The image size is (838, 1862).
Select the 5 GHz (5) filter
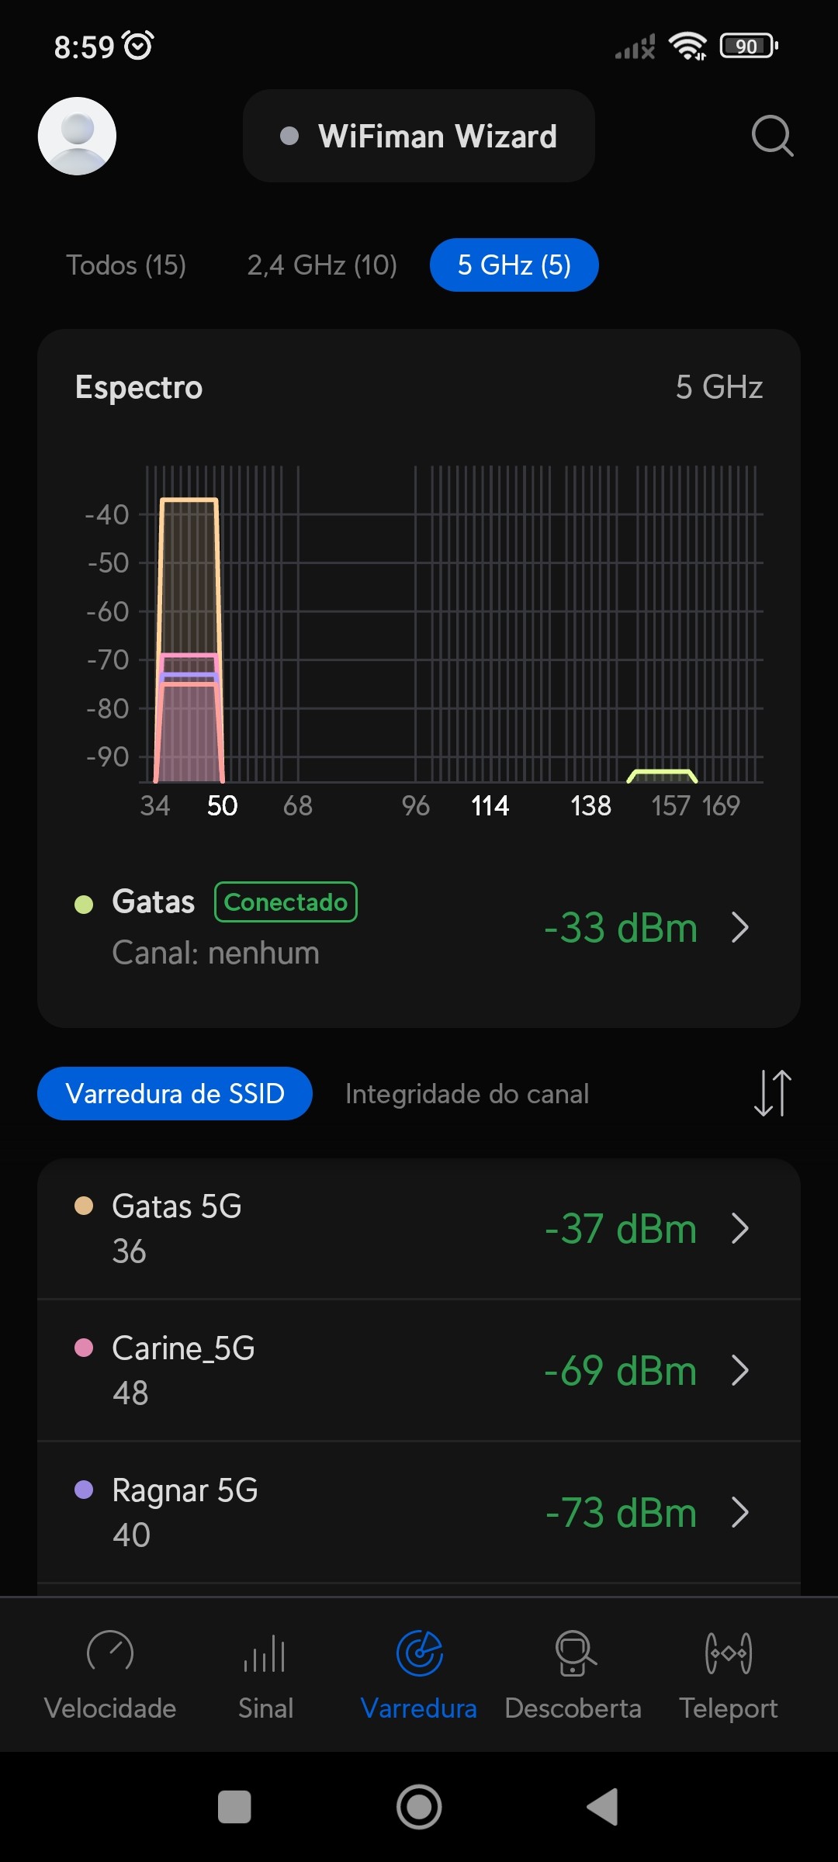pyautogui.click(x=514, y=265)
